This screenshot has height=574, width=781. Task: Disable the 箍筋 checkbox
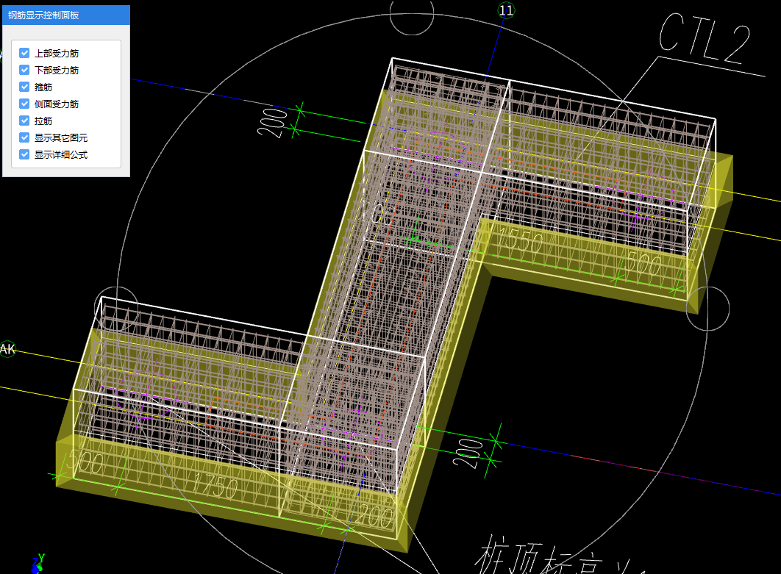[x=24, y=87]
